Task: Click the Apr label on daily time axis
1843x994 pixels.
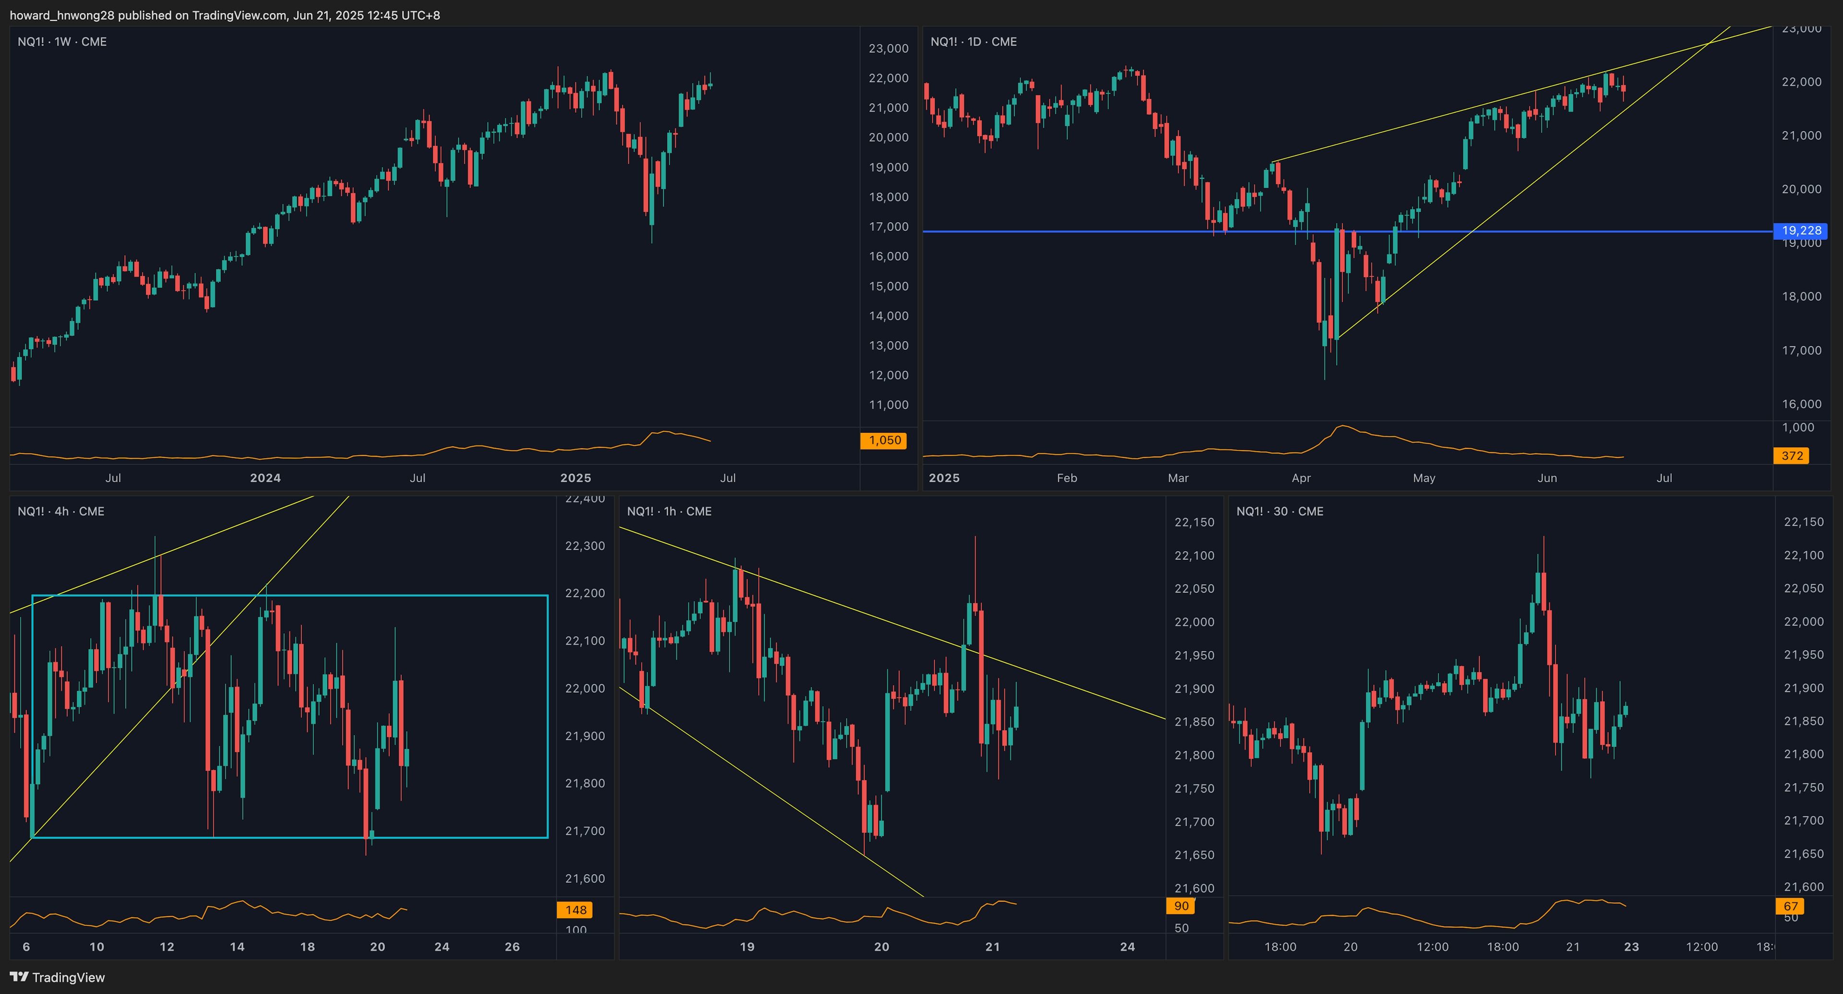Action: [1301, 478]
